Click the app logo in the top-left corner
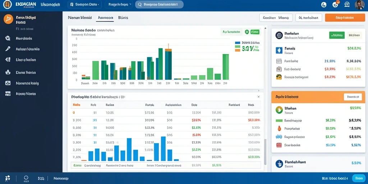The image size is (368, 184). point(8,4)
